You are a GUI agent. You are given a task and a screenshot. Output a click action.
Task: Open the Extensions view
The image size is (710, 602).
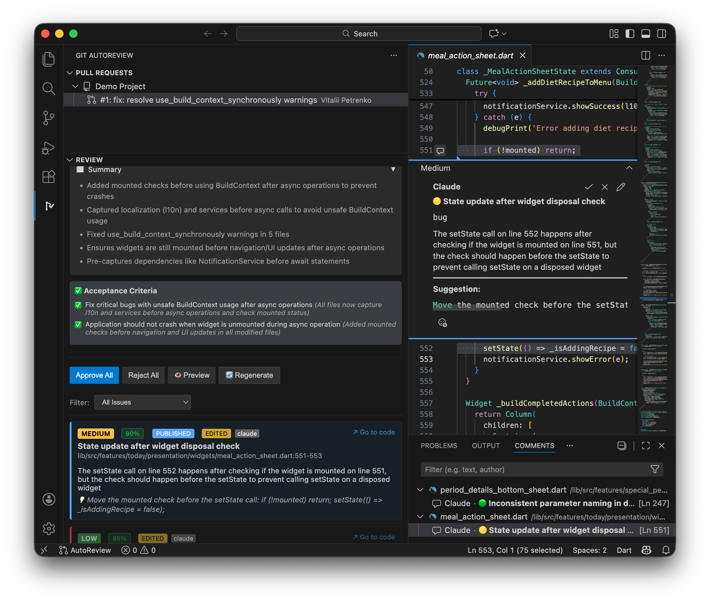[49, 177]
